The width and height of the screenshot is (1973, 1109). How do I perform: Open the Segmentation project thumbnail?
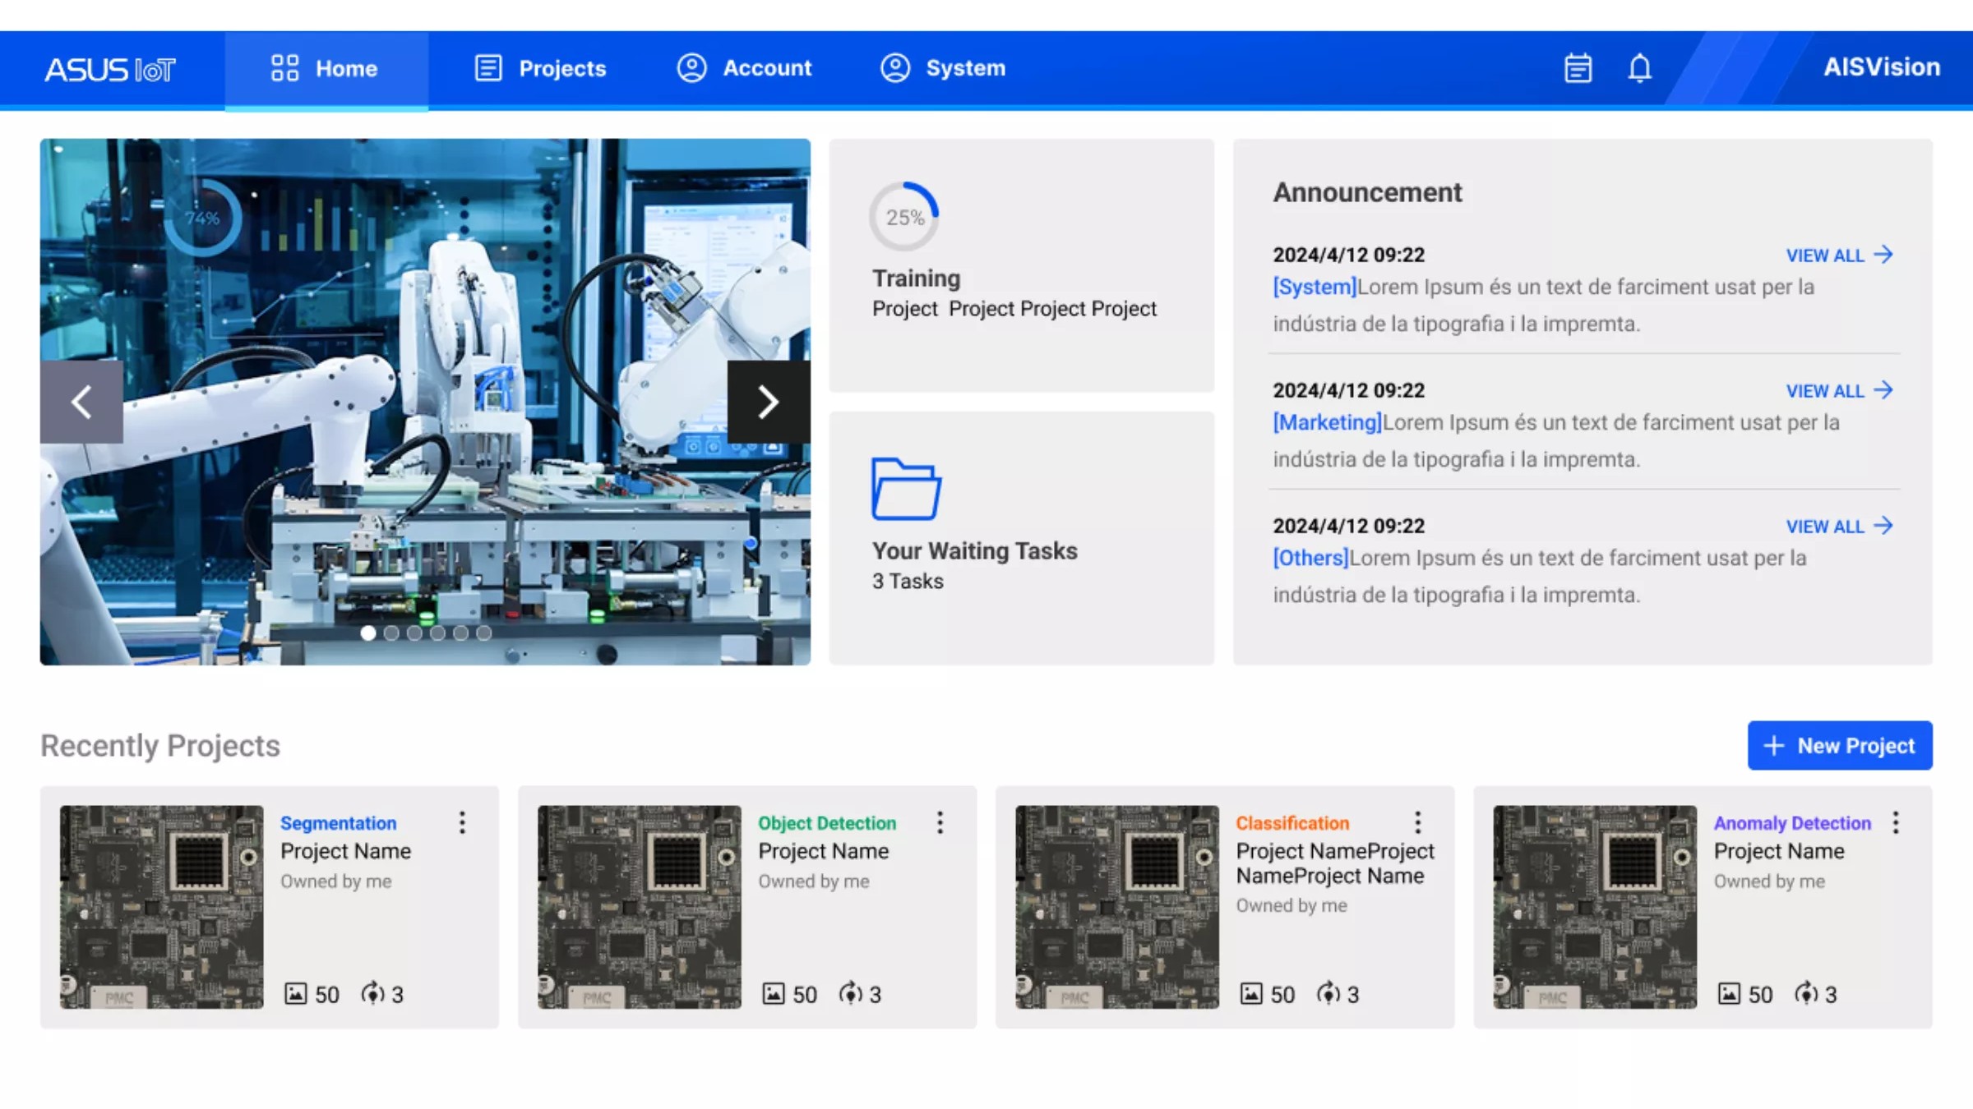click(x=161, y=907)
